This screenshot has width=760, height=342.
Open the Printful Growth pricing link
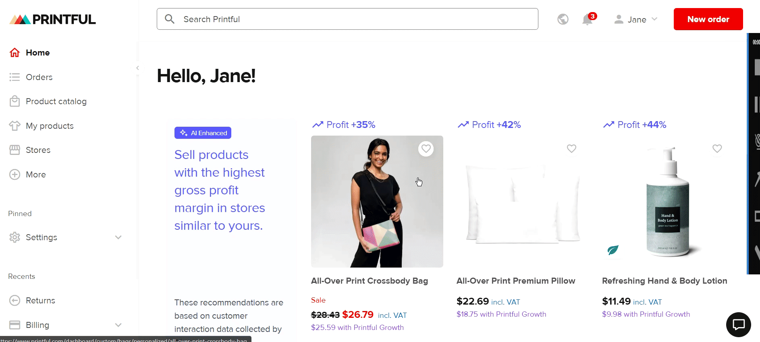(357, 327)
